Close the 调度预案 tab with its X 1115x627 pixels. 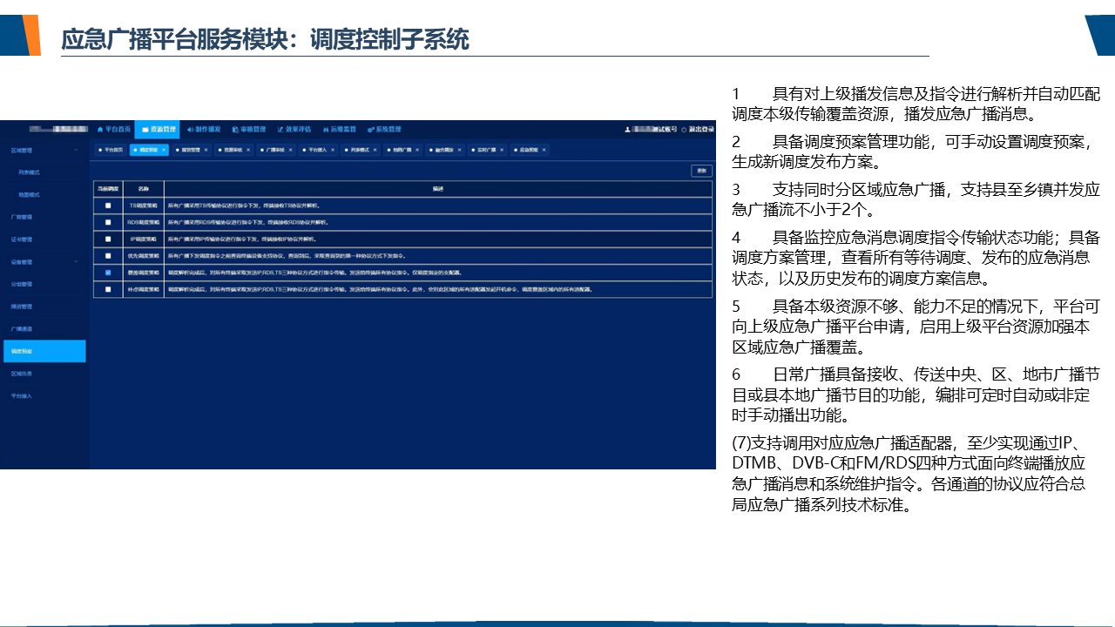click(163, 150)
